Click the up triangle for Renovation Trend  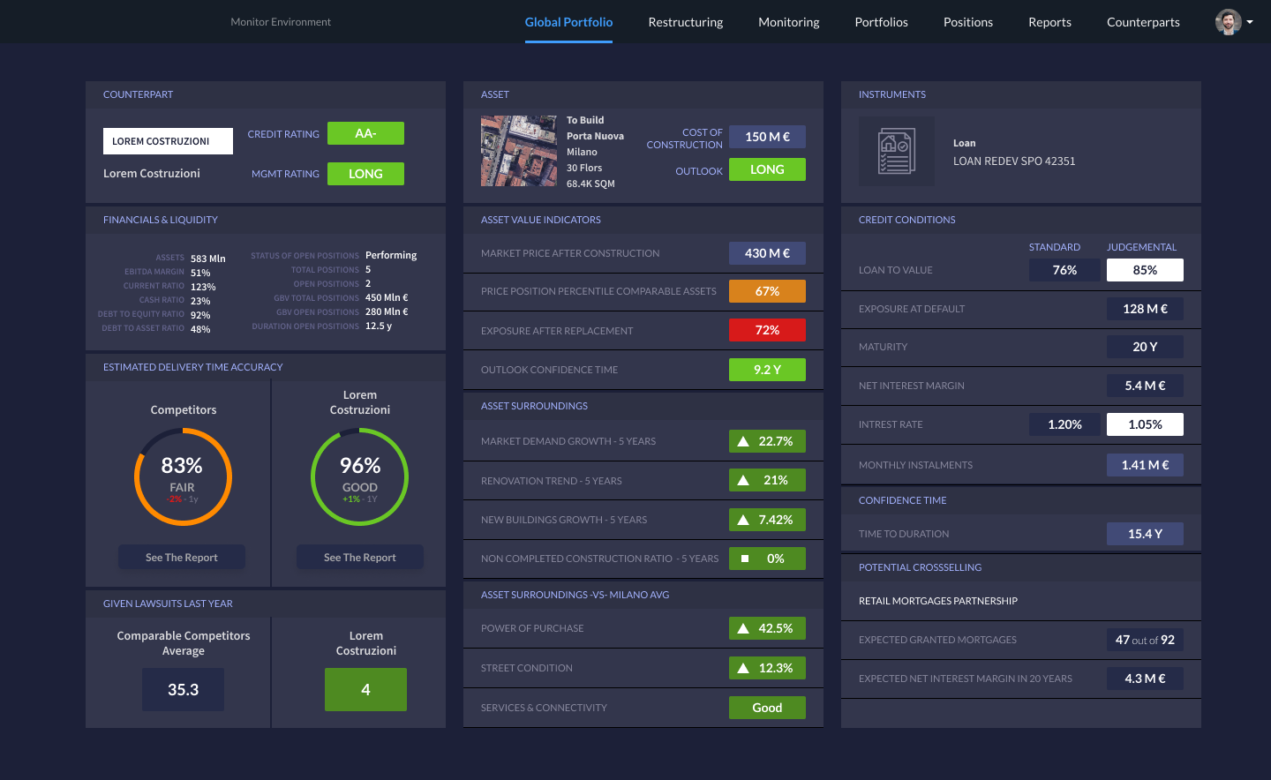pos(743,480)
